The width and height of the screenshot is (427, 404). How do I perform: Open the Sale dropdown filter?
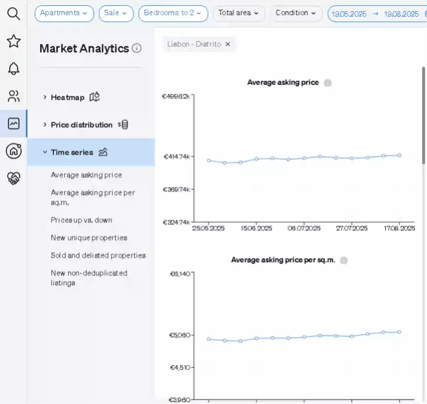pos(116,13)
